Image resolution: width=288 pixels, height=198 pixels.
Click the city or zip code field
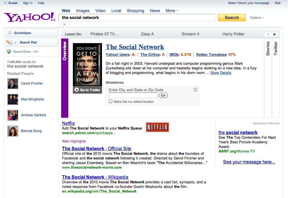click(133, 95)
